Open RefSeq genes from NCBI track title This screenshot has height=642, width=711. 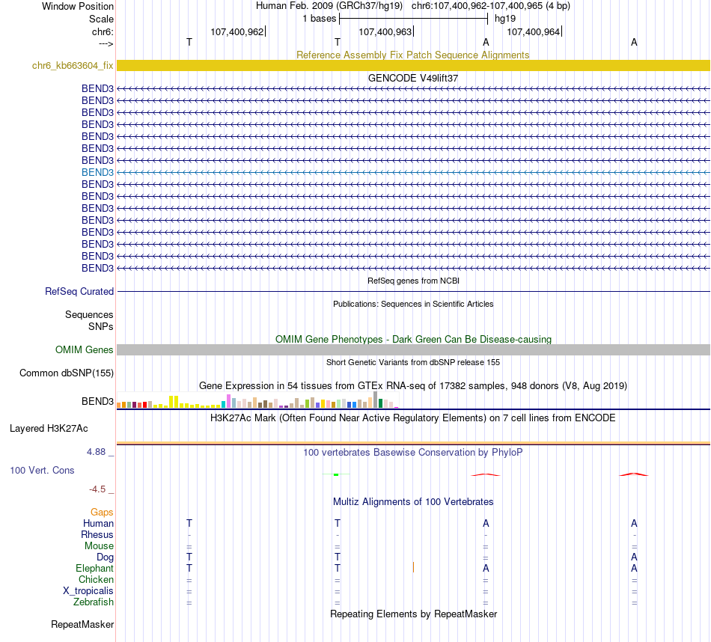point(413,281)
